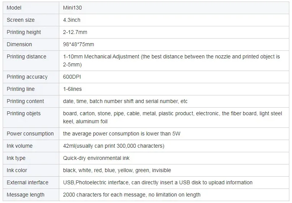Select the Mini130 model value
The image size is (292, 203).
pyautogui.click(x=72, y=8)
